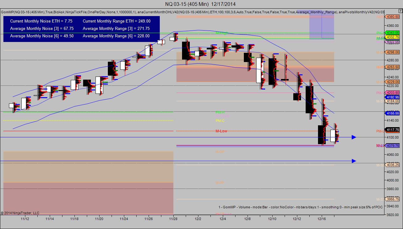
Task: Click the 11/12 date on the time axis
Action: 25,219
